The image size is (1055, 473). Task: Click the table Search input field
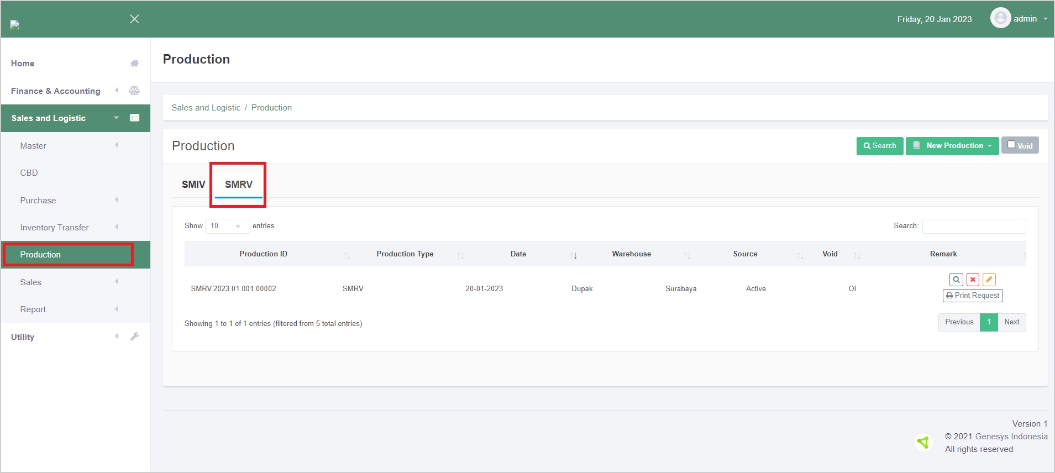(x=974, y=226)
